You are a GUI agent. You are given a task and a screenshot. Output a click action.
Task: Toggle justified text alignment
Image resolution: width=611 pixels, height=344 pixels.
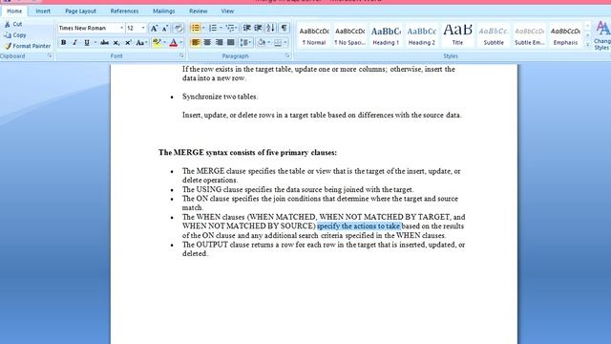(231, 42)
